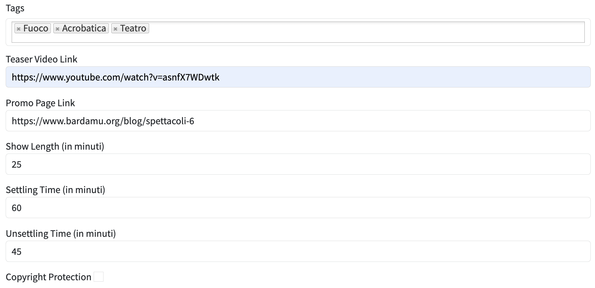Viewport: 595px width, 288px height.
Task: Click the Copyright Protection label
Action: point(48,277)
